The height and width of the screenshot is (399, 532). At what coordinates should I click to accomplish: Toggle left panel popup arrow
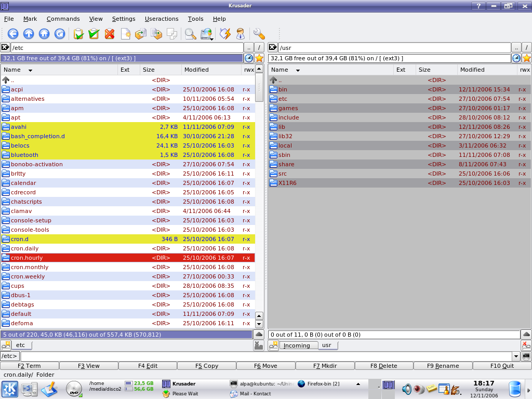(259, 335)
